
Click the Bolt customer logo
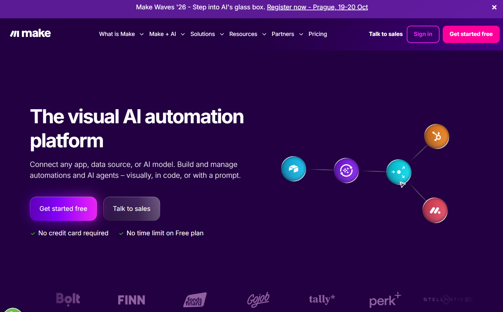tap(68, 299)
